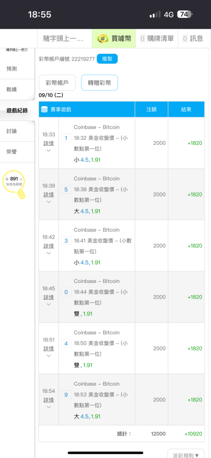Click the 賽事遊戲 stack icon in header
Screen dimensions: 211x458
coord(44,109)
